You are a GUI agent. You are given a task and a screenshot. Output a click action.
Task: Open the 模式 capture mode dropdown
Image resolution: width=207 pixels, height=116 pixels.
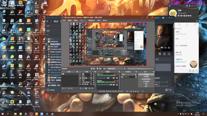click(115, 69)
